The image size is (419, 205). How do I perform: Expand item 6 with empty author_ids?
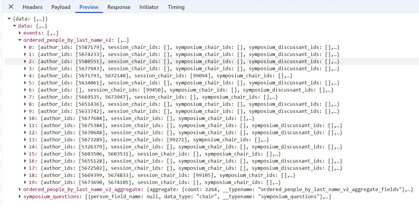(25, 90)
